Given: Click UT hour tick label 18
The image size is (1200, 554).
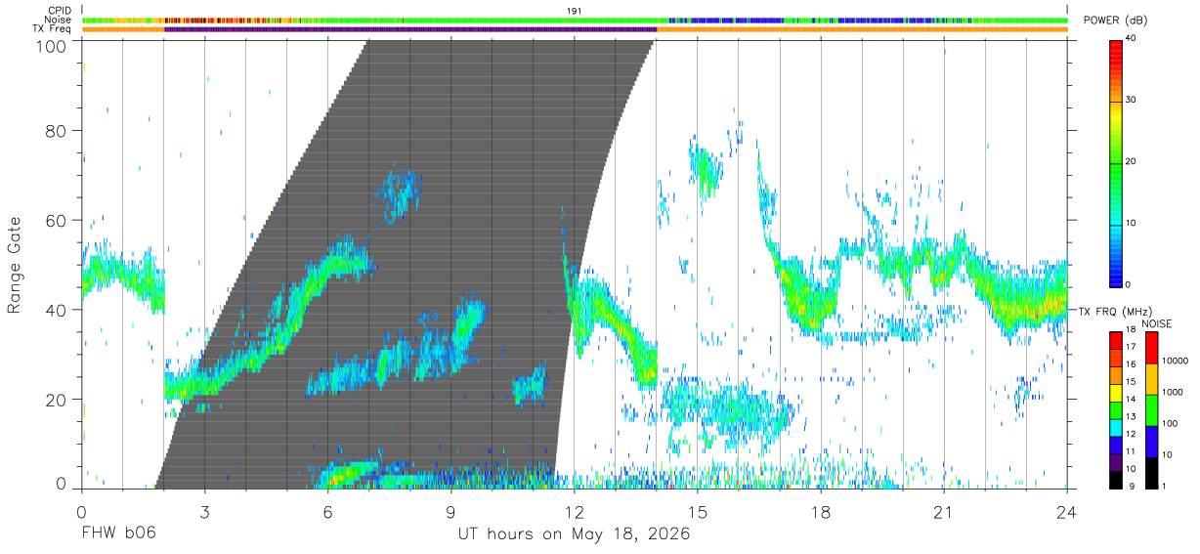Looking at the screenshot, I should [821, 512].
